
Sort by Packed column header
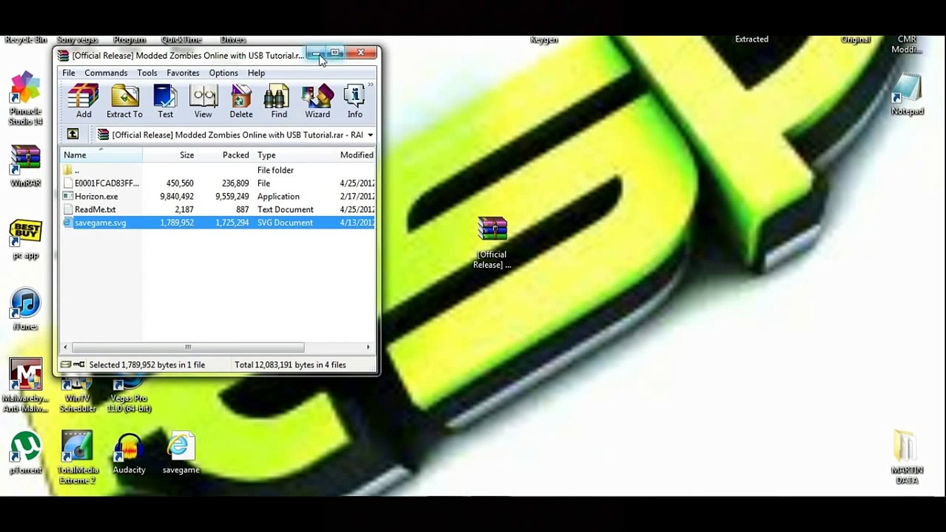pyautogui.click(x=236, y=155)
